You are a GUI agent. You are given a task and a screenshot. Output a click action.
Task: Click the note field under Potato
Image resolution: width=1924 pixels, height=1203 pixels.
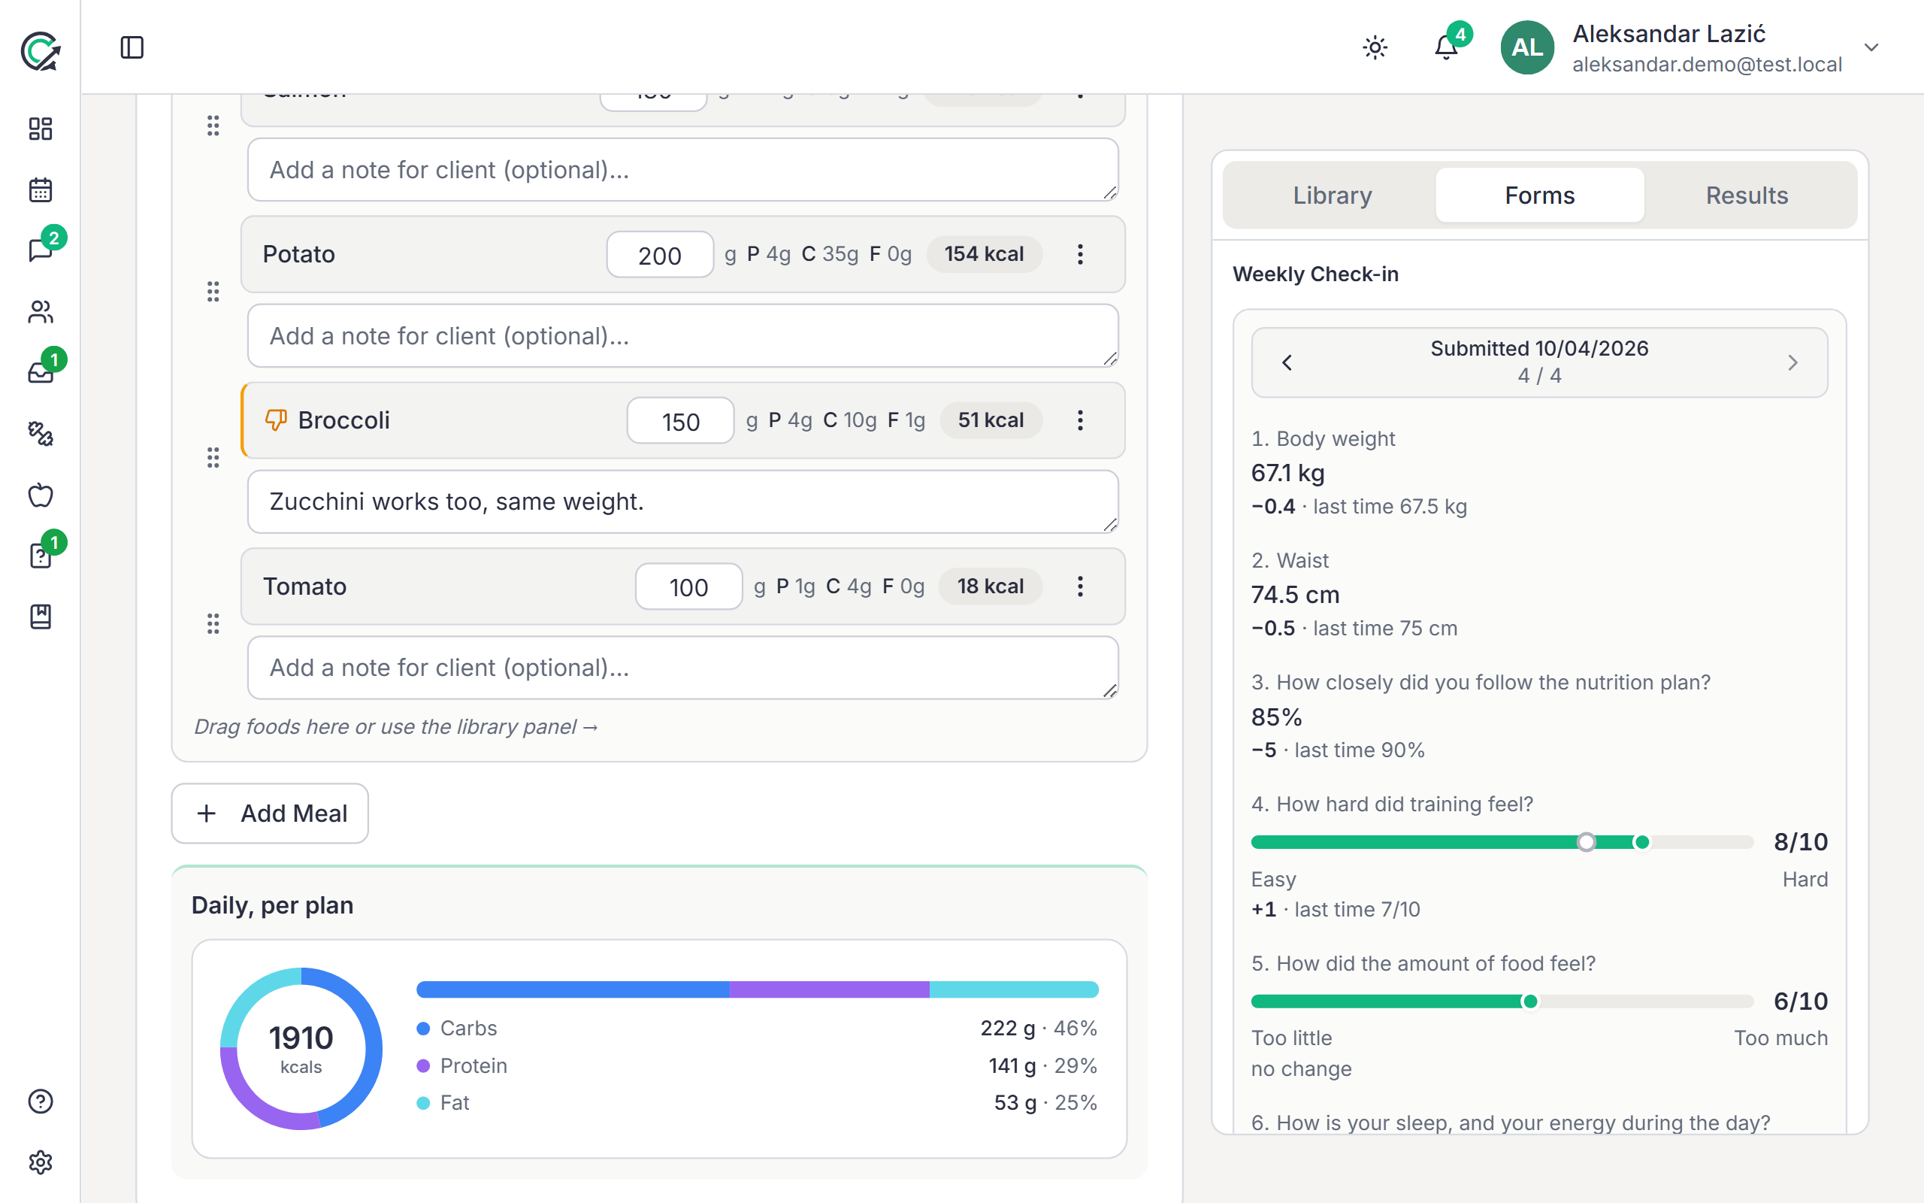click(683, 336)
